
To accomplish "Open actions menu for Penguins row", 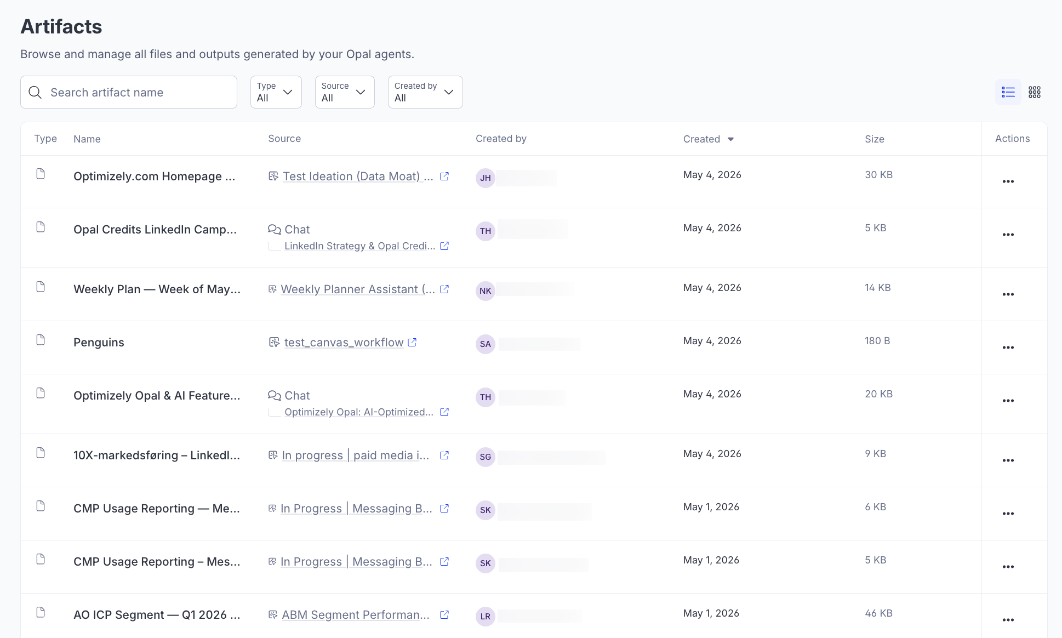I will coord(1008,348).
